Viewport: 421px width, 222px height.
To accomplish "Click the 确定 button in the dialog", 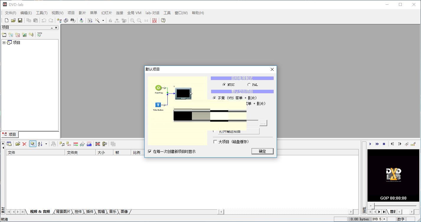I will [x=262, y=151].
